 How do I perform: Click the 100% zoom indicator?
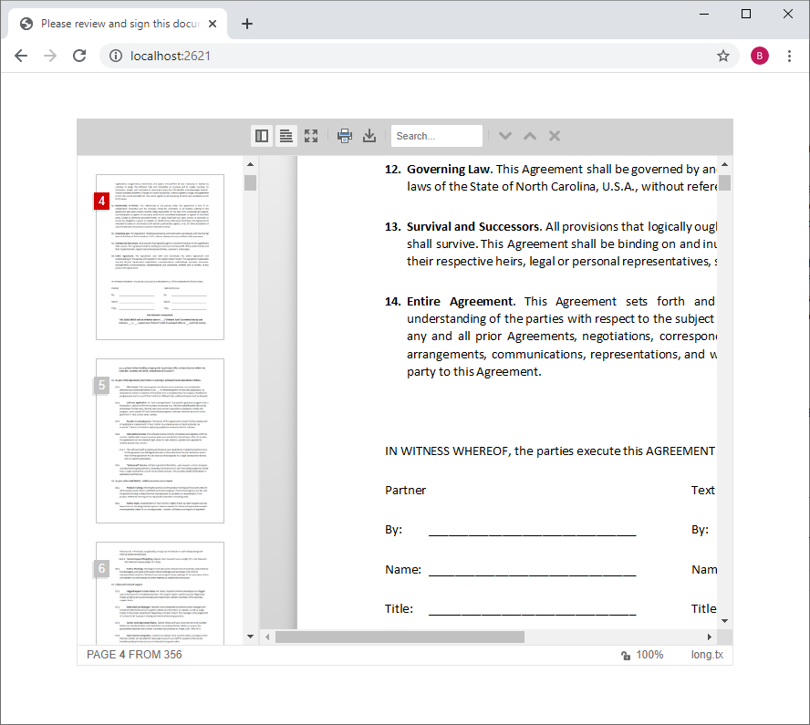649,655
